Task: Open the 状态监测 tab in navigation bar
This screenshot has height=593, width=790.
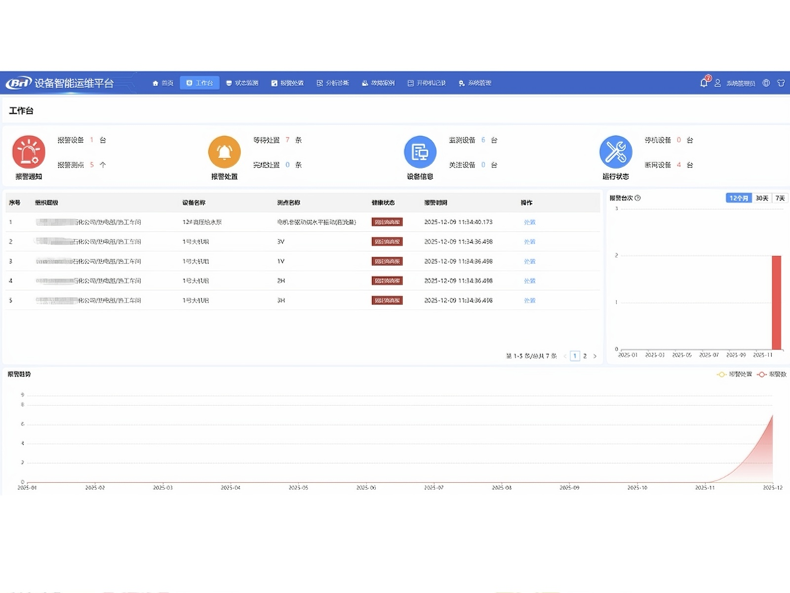Action: [242, 83]
